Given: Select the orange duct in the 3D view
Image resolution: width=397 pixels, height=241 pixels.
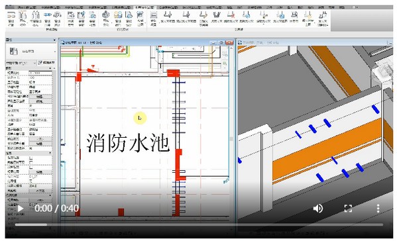Looking at the screenshot, I should point(327,150).
